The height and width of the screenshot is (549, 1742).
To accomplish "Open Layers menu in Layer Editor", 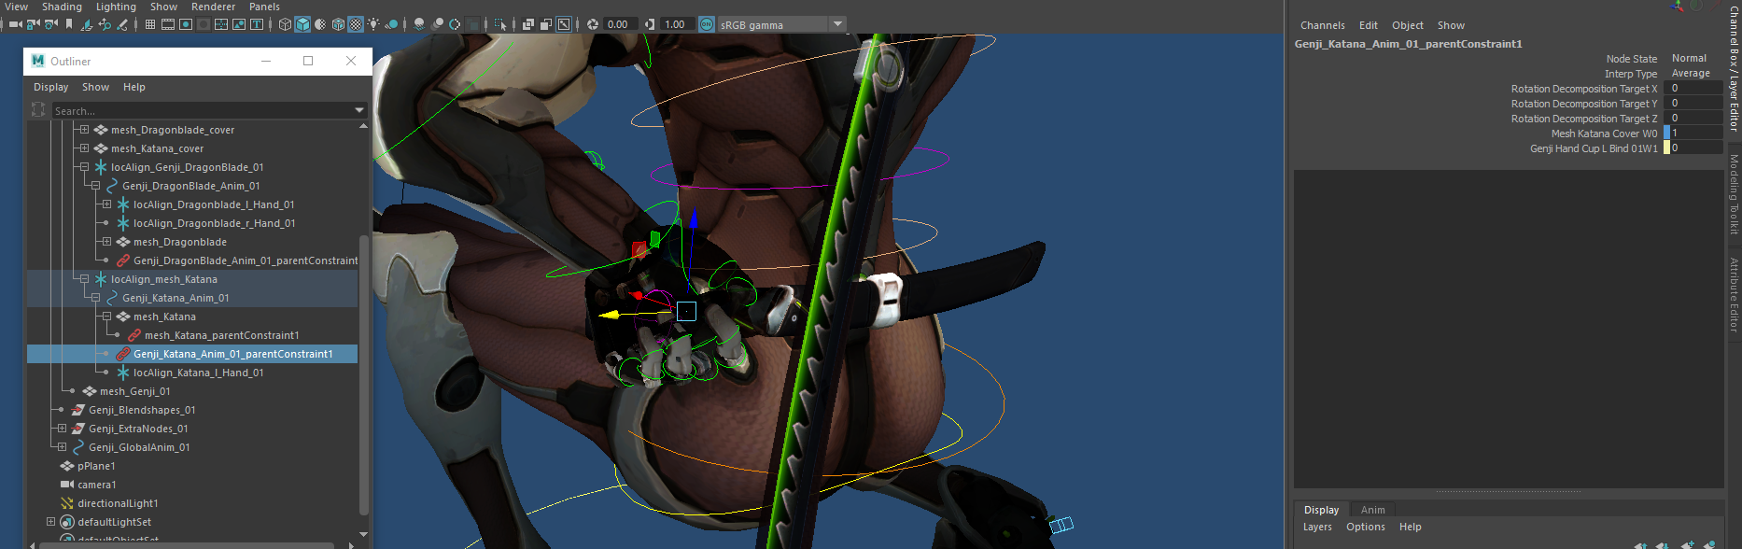I will [1317, 527].
